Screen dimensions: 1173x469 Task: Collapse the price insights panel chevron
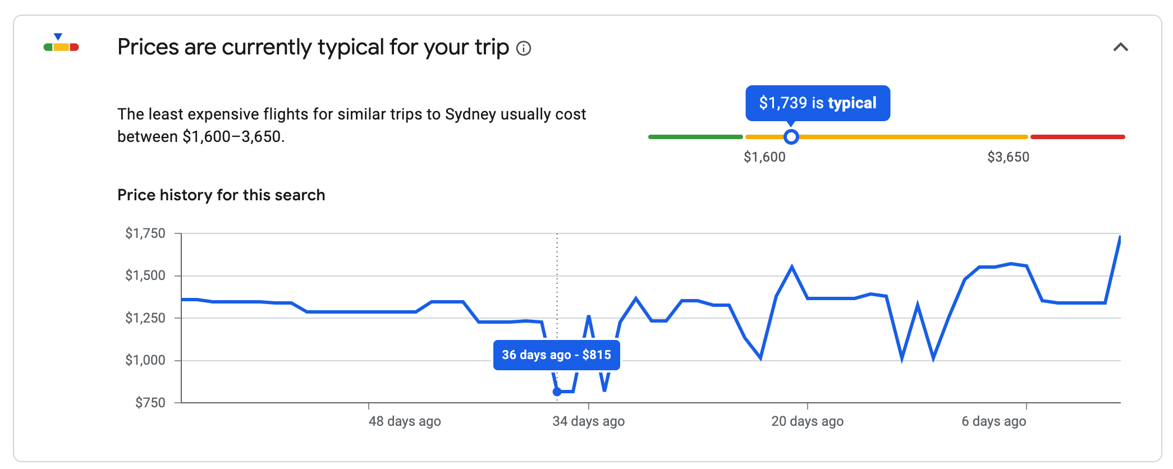point(1120,47)
